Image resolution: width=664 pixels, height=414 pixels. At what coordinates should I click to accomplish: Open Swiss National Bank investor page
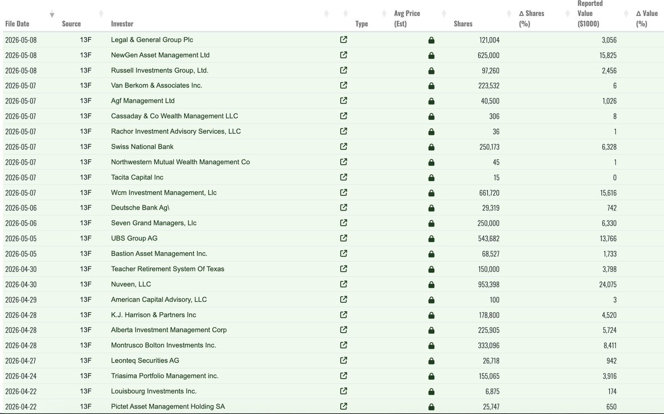tap(142, 146)
